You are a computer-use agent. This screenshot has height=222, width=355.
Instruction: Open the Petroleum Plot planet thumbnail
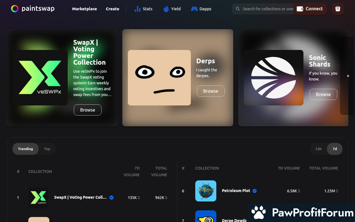pos(206,191)
